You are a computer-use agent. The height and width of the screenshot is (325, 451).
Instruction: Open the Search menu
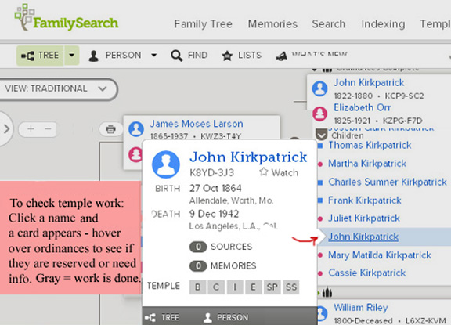click(329, 23)
